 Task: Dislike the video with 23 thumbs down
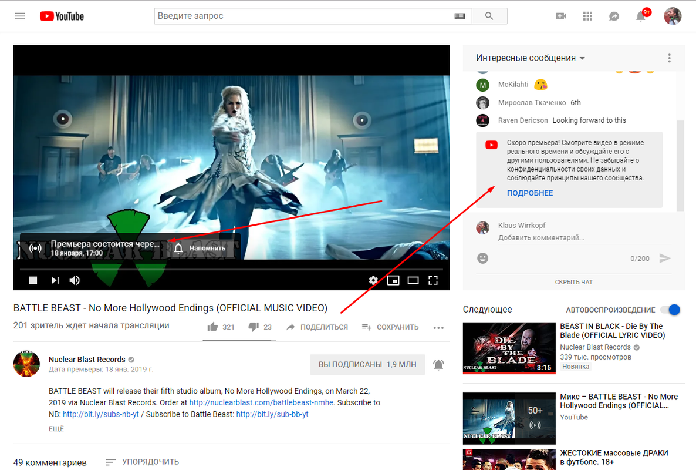click(x=259, y=327)
